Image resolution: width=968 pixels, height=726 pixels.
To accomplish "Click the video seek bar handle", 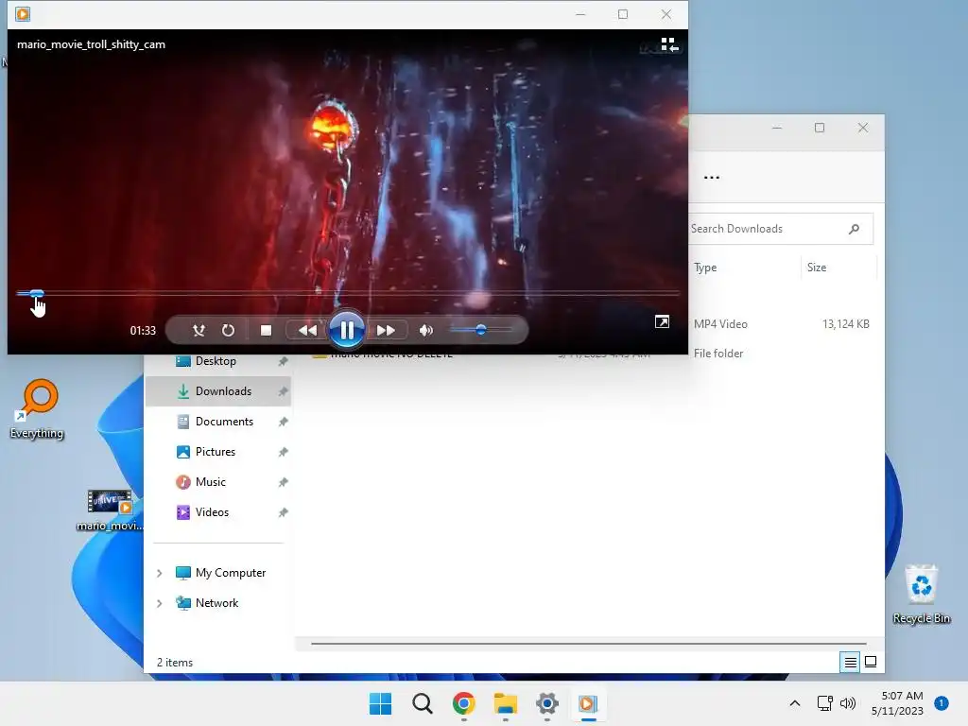I will [x=37, y=294].
